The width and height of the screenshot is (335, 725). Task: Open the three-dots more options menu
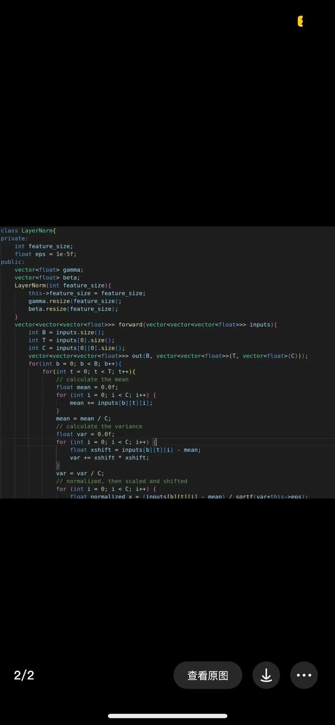click(x=304, y=675)
